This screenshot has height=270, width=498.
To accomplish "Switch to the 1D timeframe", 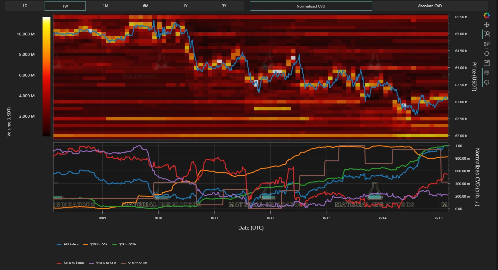I will pyautogui.click(x=25, y=6).
